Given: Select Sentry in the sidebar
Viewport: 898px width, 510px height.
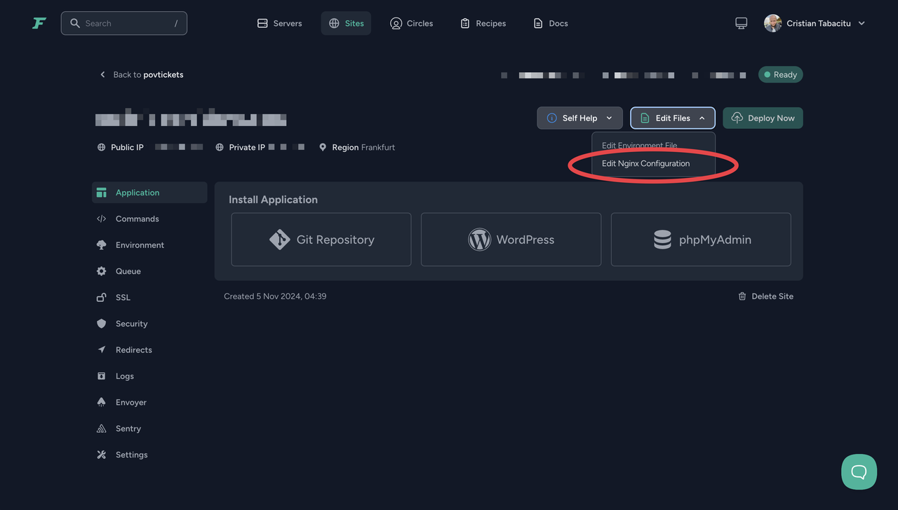Looking at the screenshot, I should point(149,428).
